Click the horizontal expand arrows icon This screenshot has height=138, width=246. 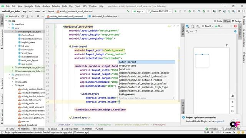pos(191,31)
